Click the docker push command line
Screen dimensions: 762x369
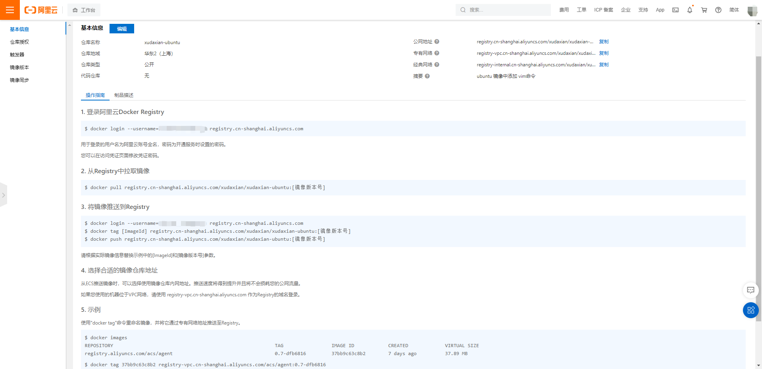(205, 239)
